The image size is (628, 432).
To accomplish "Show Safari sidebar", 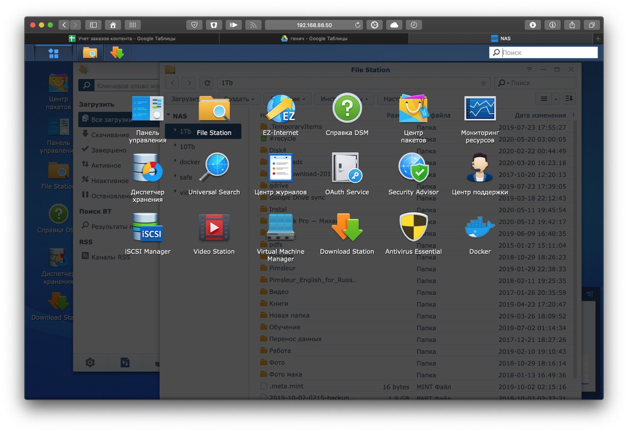I will [x=93, y=25].
